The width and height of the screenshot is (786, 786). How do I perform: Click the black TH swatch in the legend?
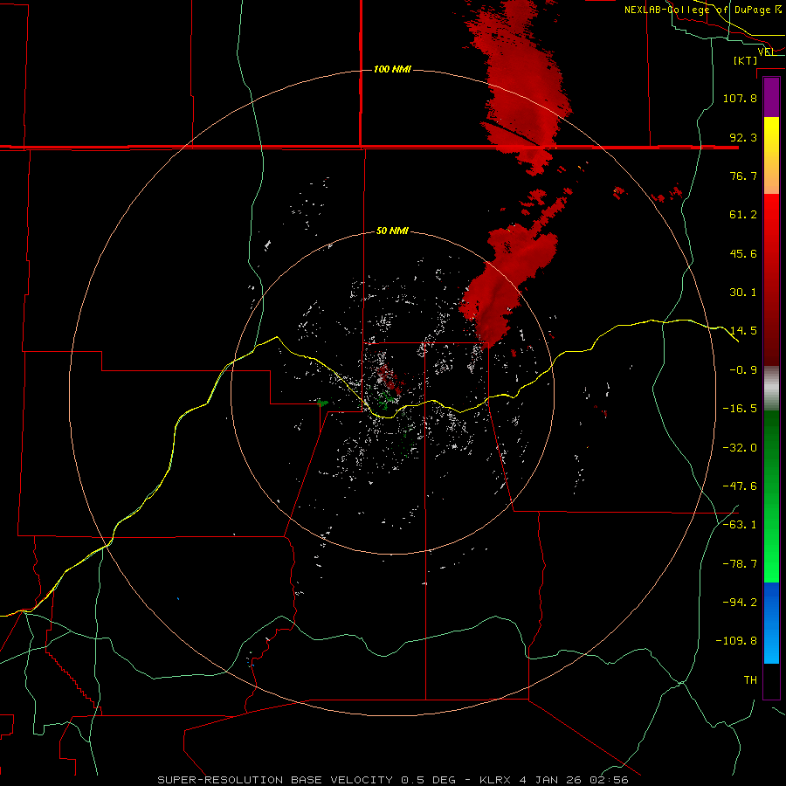click(x=771, y=680)
